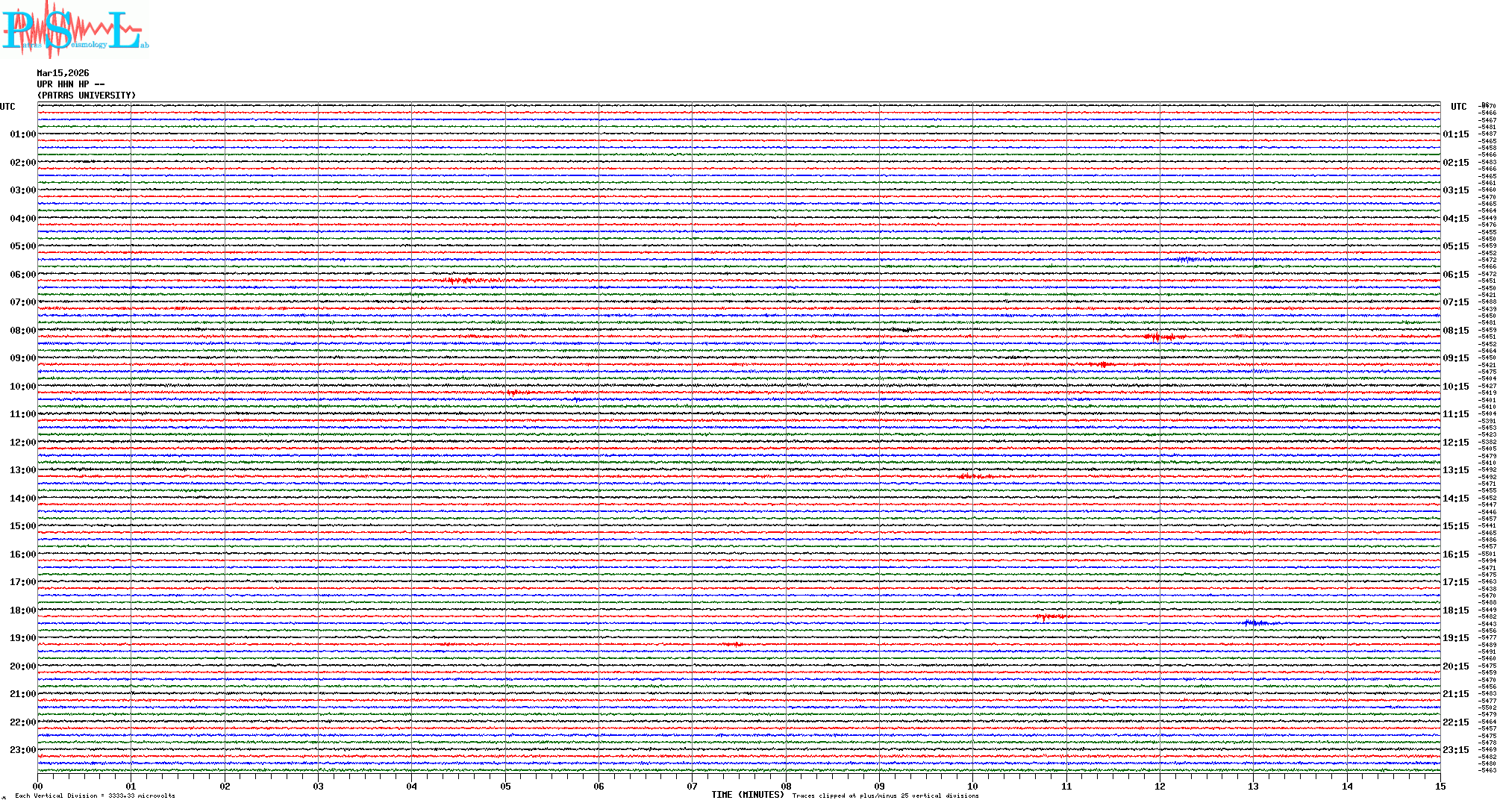Click the 01:15 time label on right
This screenshot has width=1500, height=806.
[x=1455, y=135]
